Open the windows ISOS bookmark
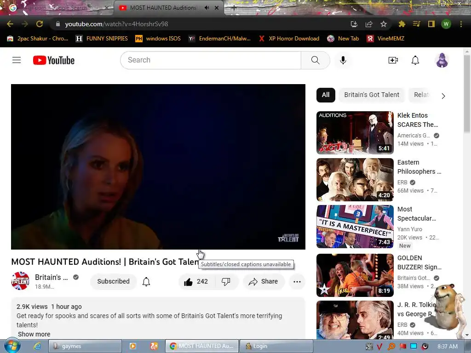Image resolution: width=471 pixels, height=353 pixels. point(158,39)
